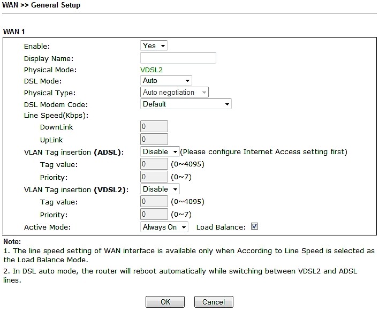The height and width of the screenshot is (312, 379).
Task: Click the (0~7) hint beside VDSL2 Priority
Action: point(181,215)
